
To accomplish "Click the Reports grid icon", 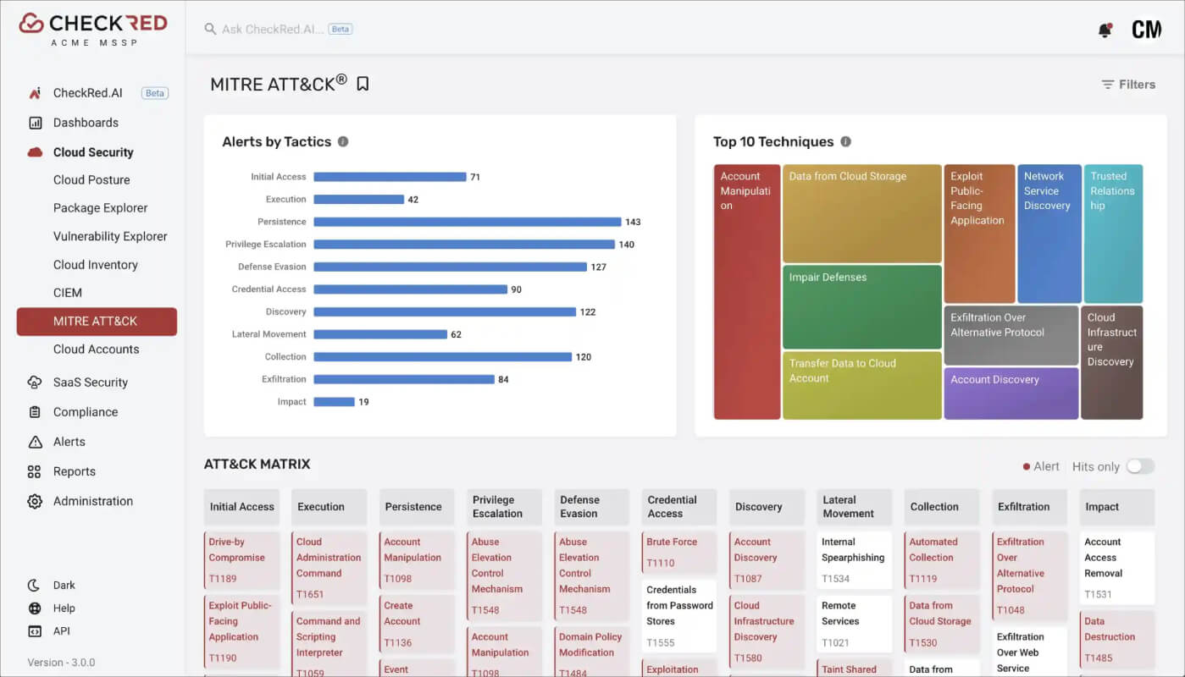I will [x=35, y=471].
